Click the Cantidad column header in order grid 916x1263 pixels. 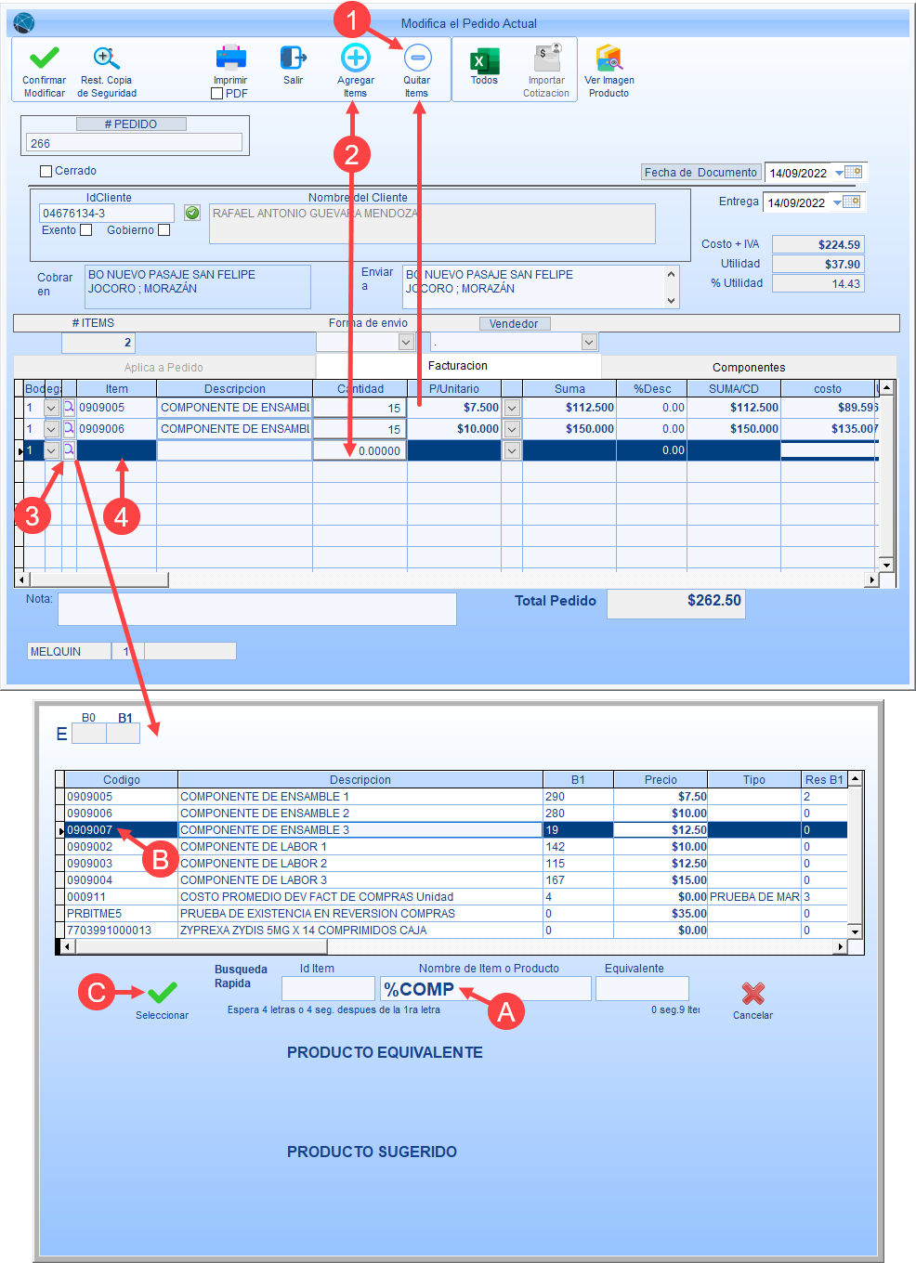pos(360,389)
